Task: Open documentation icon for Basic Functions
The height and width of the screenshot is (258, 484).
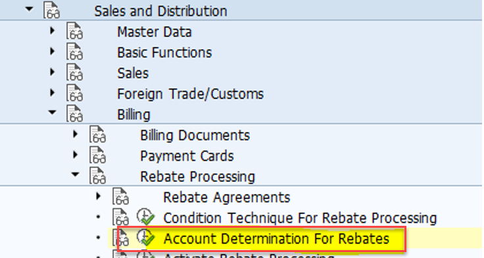Action: tap(74, 51)
